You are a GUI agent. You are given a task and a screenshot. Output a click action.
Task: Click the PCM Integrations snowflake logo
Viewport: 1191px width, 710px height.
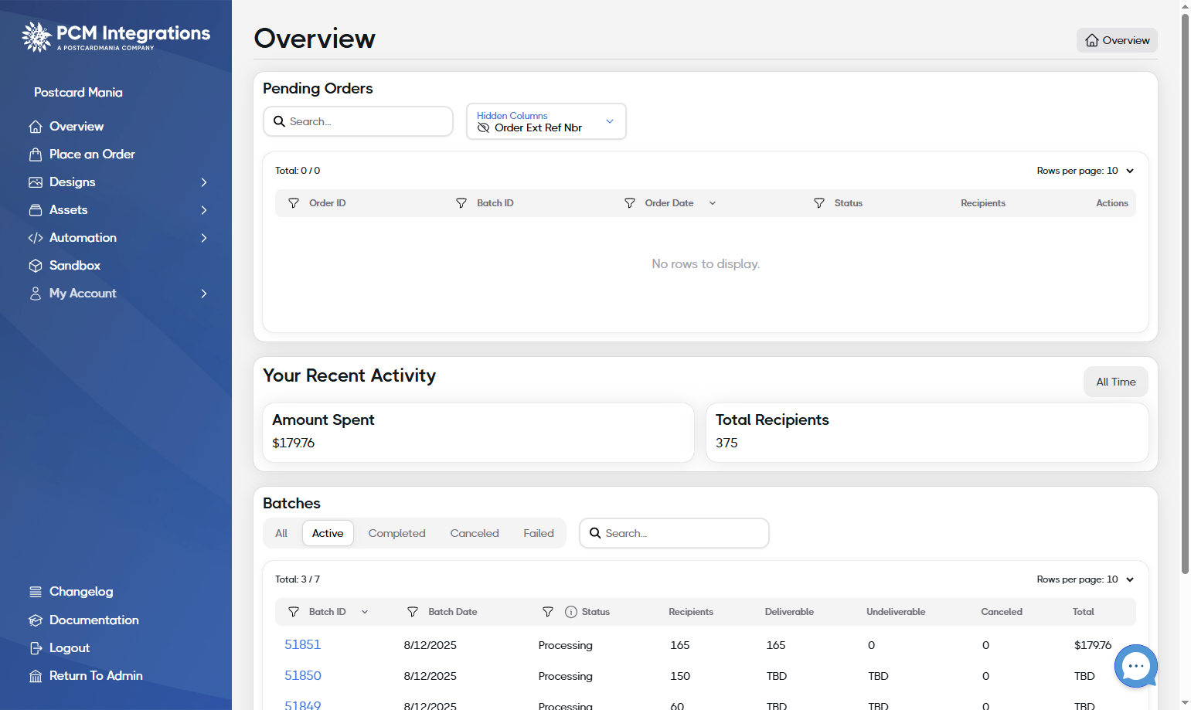pos(36,36)
